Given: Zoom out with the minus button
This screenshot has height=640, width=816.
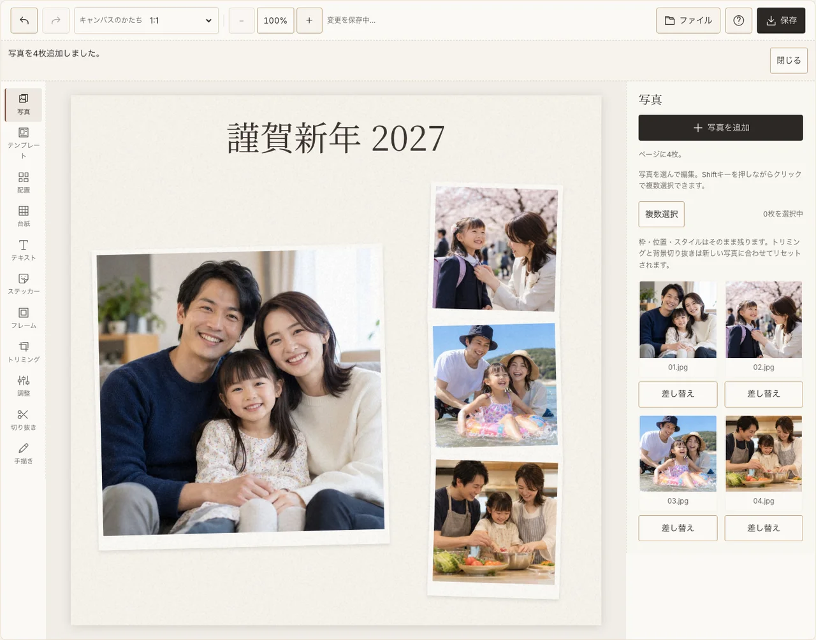Looking at the screenshot, I should point(242,20).
